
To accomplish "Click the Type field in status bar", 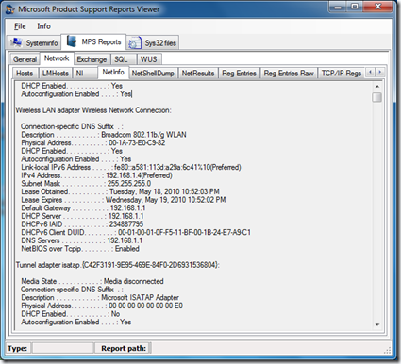I will 63,348.
